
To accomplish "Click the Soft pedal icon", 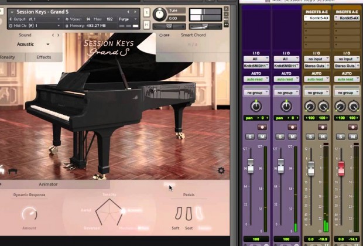I will point(179,214).
